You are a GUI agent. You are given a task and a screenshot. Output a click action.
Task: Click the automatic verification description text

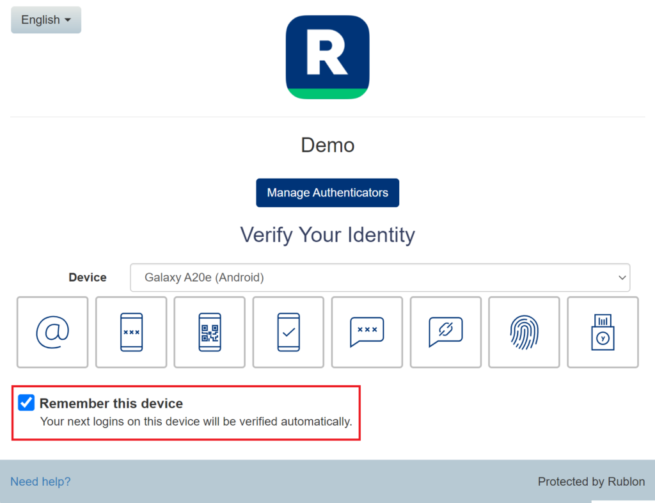click(x=196, y=422)
